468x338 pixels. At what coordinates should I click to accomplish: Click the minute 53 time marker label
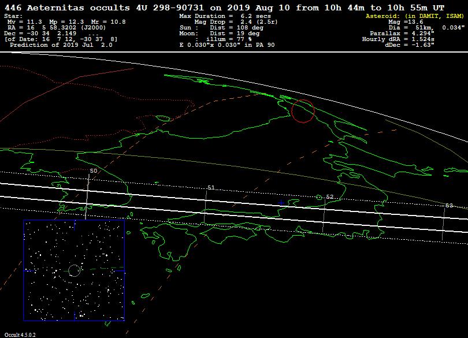(x=449, y=205)
